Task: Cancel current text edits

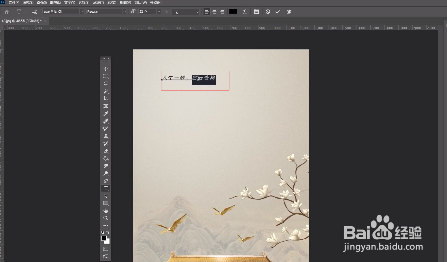Action: (268, 12)
